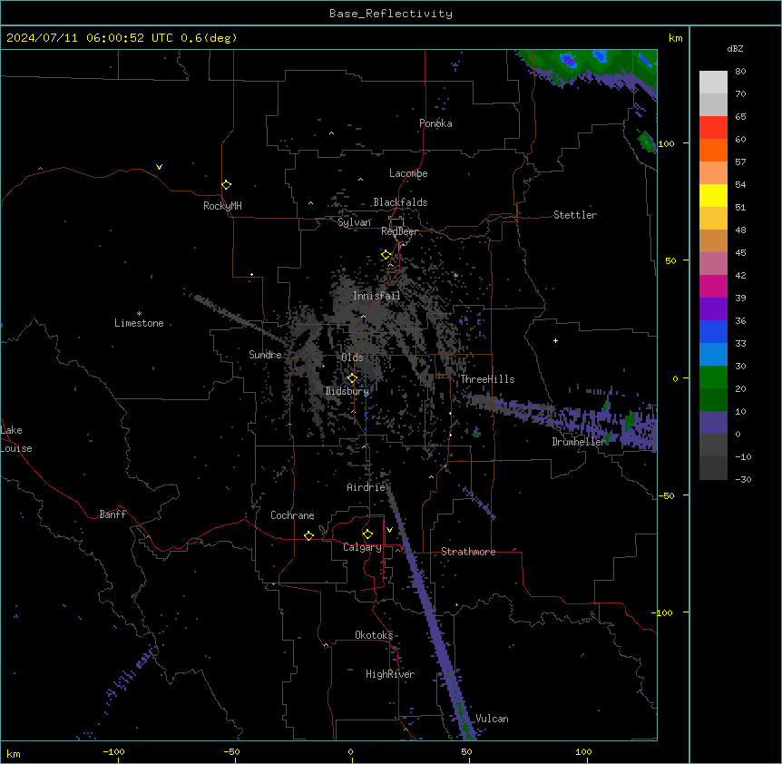This screenshot has width=782, height=764.
Task: Click the HighRiver town label
Action: coord(390,674)
